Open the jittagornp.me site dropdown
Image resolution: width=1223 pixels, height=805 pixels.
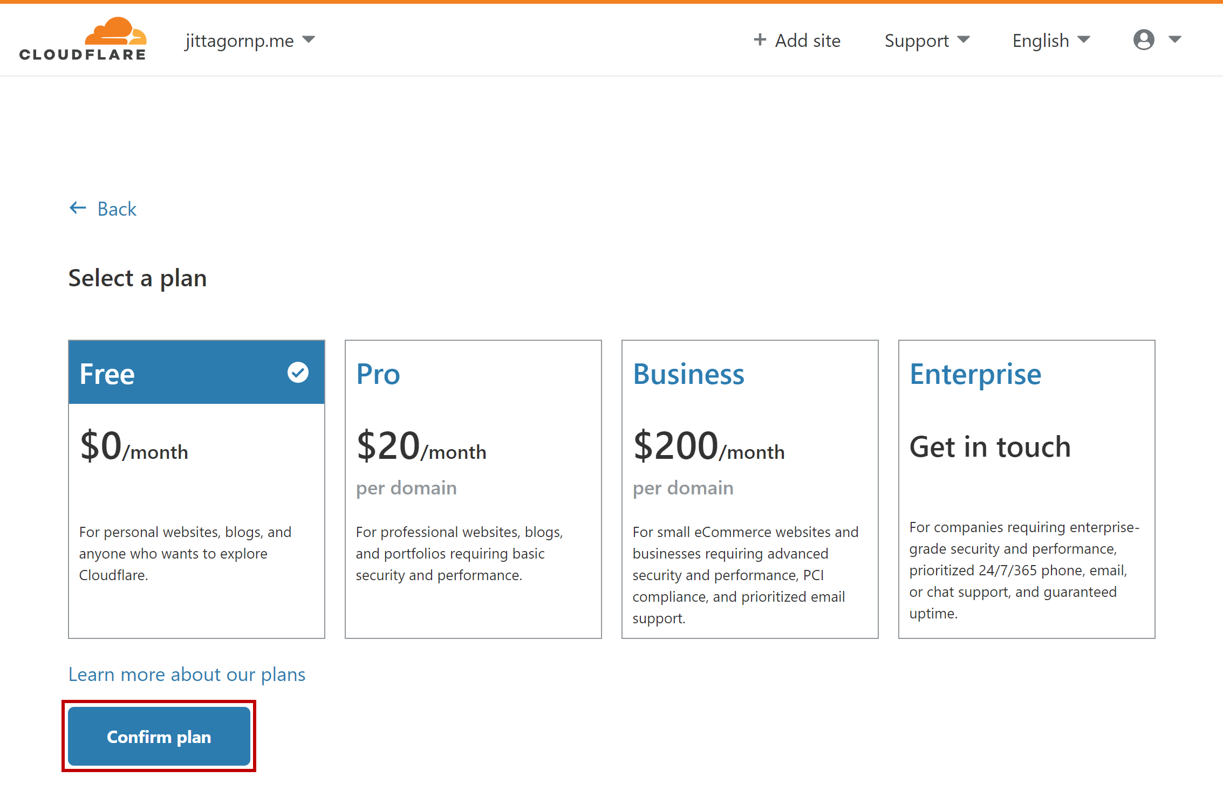(x=249, y=40)
